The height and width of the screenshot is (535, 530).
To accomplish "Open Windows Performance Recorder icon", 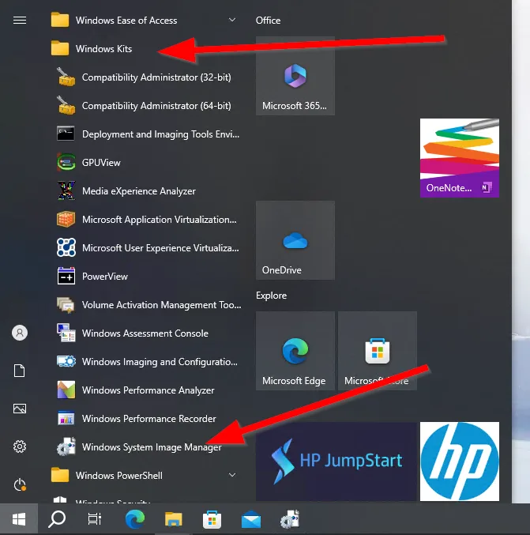I will tap(66, 418).
